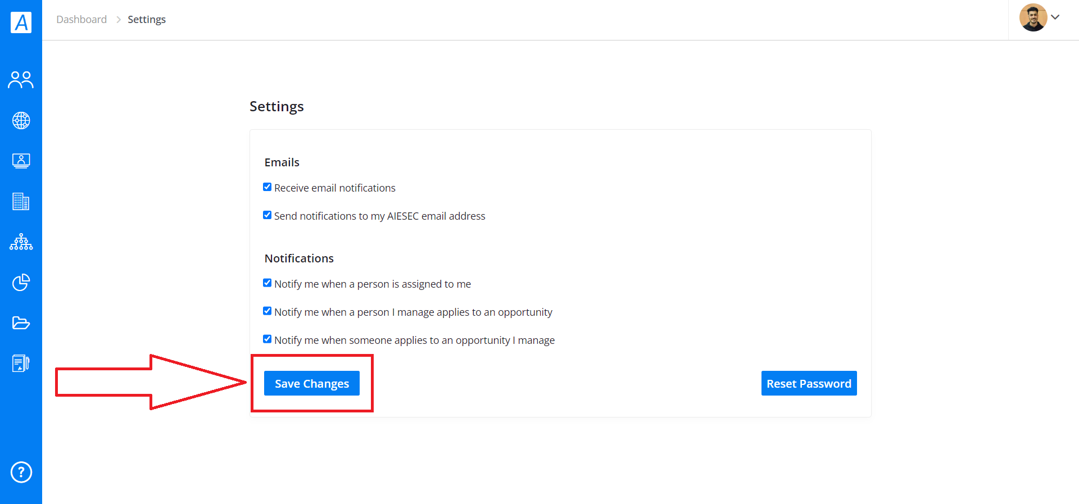Open the folder sidebar icon
Viewport: 1079px width, 504px height.
pos(21,323)
